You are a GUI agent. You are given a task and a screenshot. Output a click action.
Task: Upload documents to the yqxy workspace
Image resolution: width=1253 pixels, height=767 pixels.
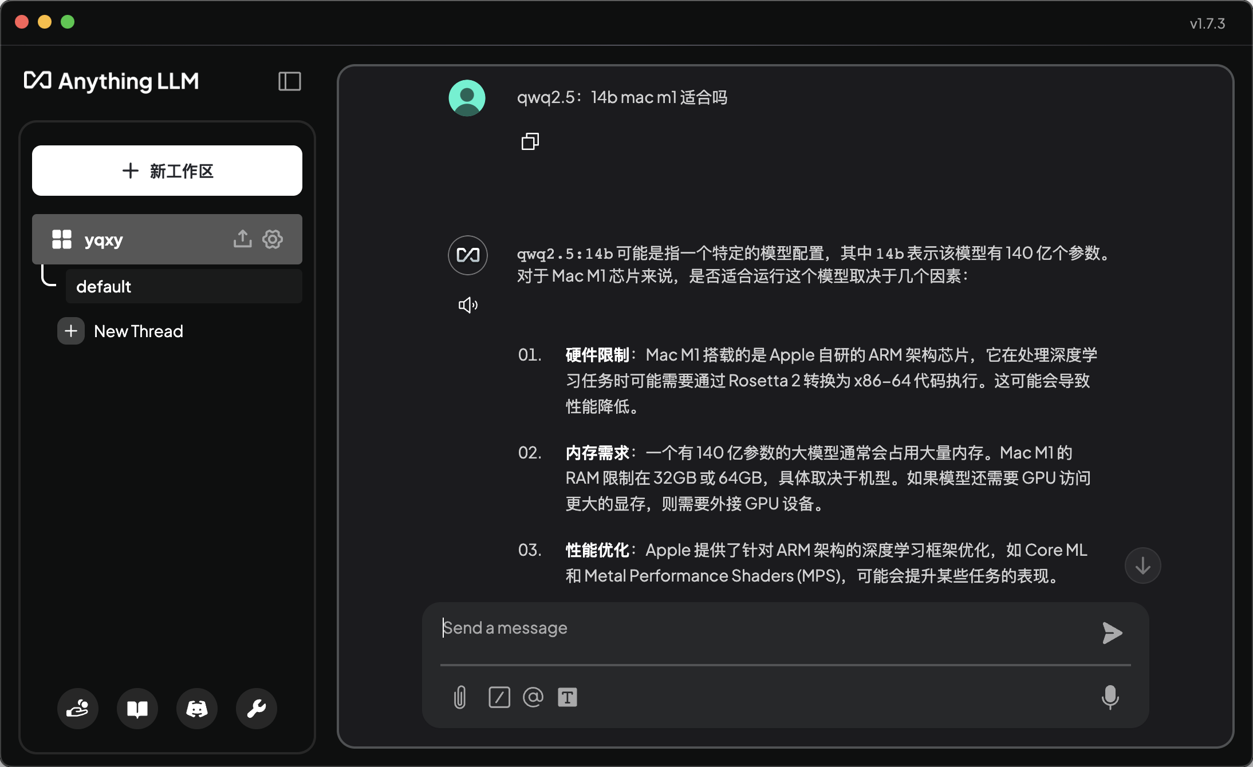click(243, 239)
